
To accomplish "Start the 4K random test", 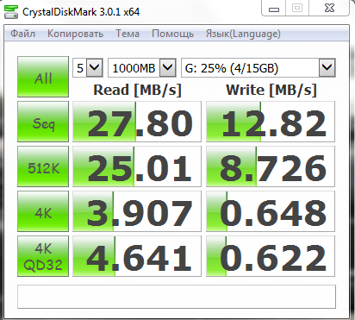I will [x=43, y=211].
